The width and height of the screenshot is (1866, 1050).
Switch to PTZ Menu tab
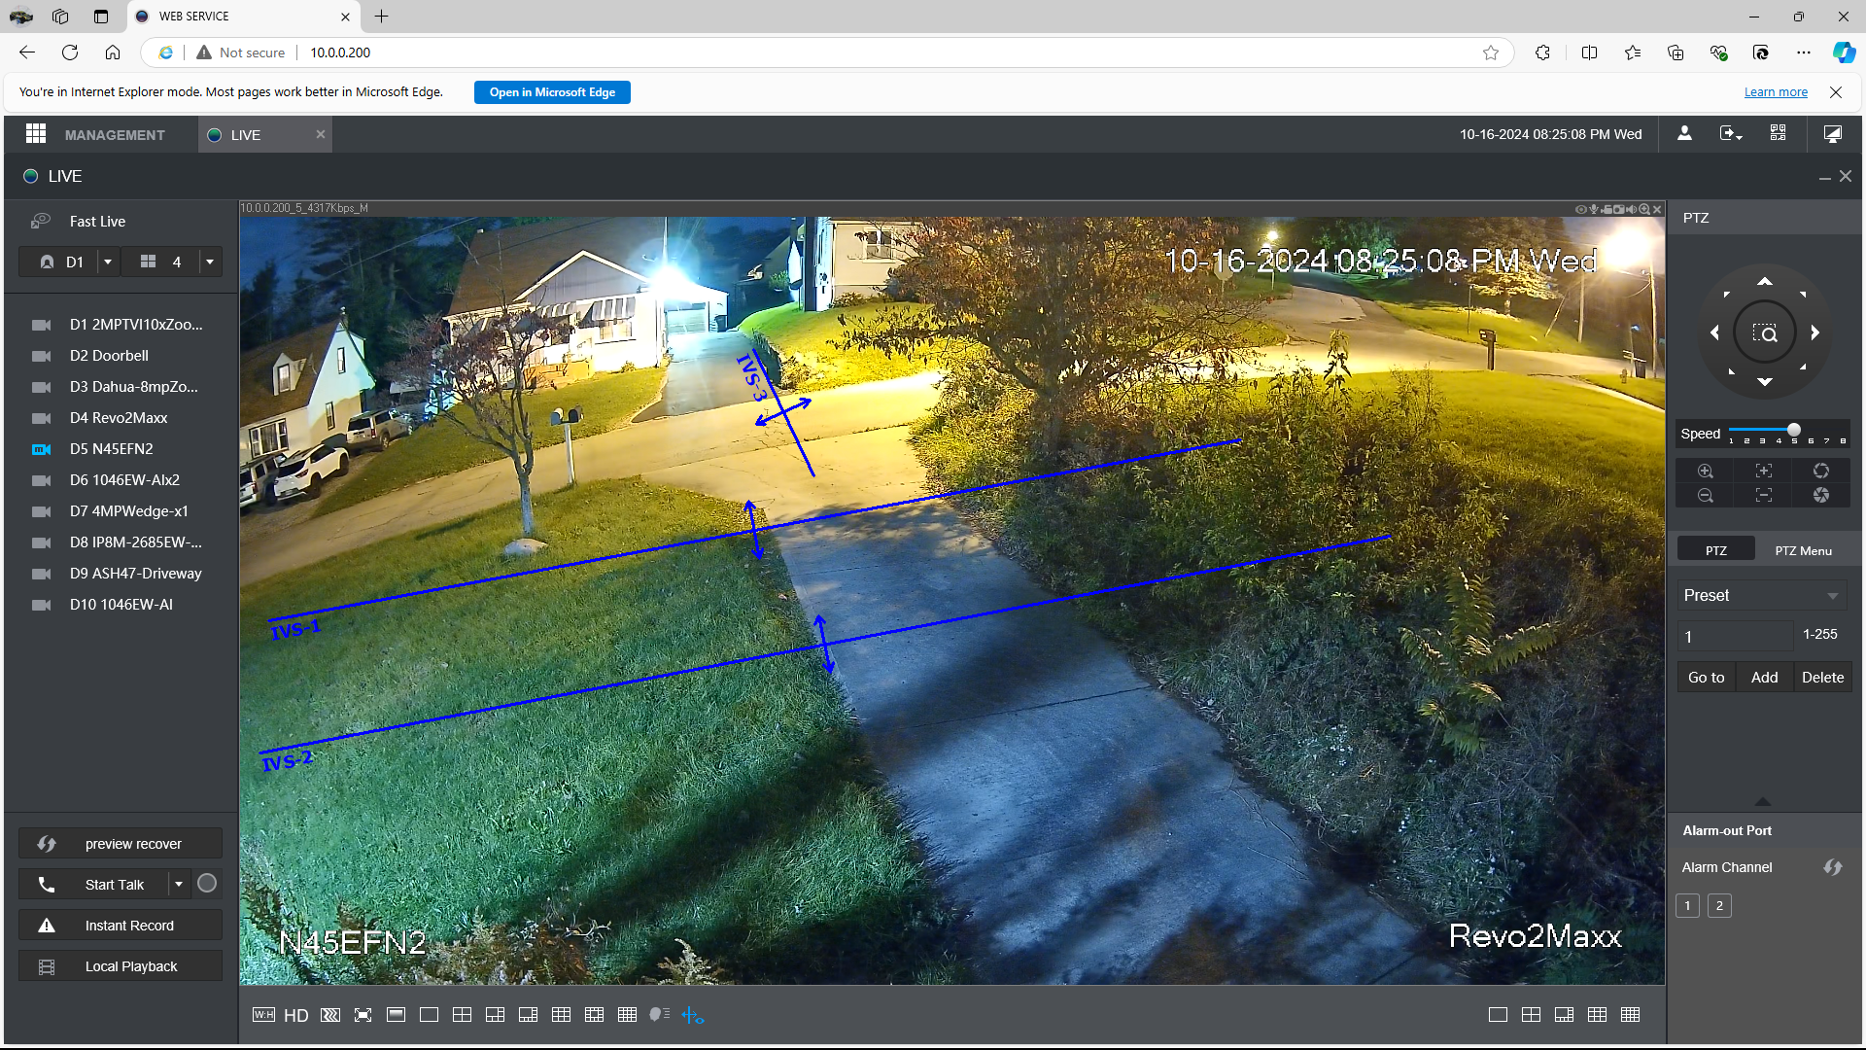[1803, 550]
